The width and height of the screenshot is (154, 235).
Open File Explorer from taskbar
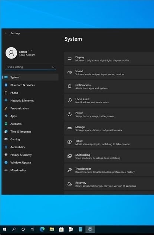(52, 229)
